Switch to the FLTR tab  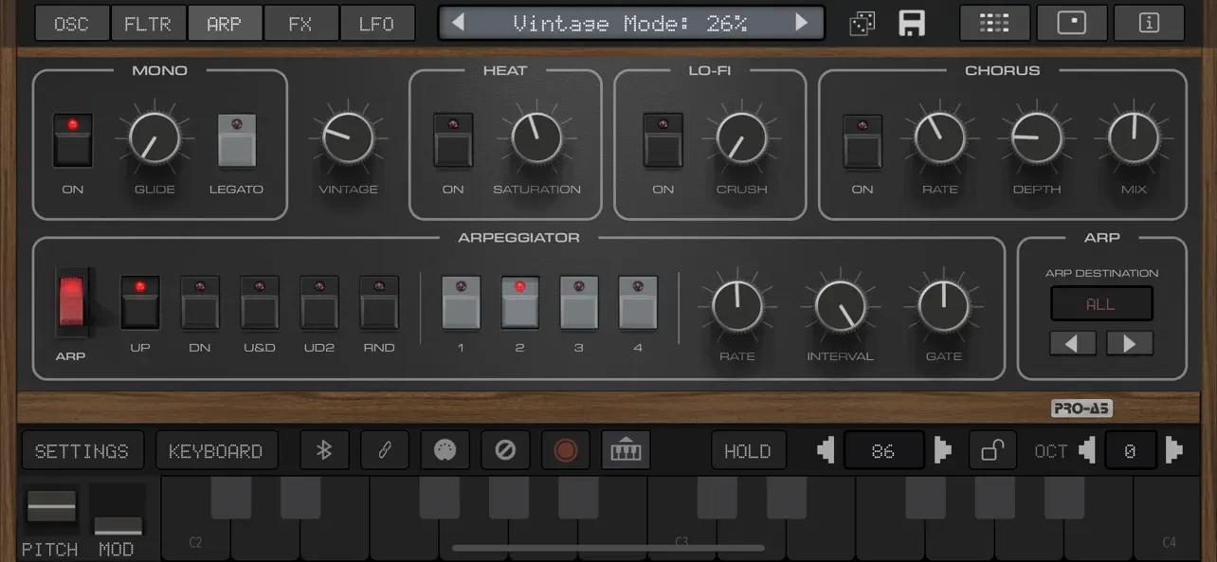coord(148,24)
